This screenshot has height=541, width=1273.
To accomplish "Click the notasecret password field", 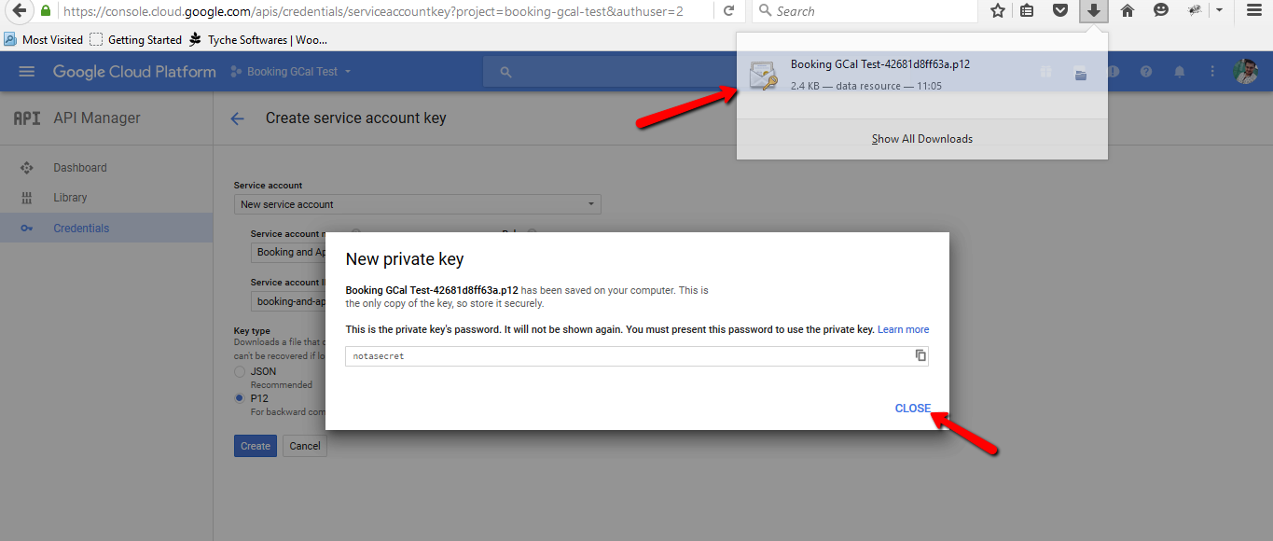I will point(629,356).
